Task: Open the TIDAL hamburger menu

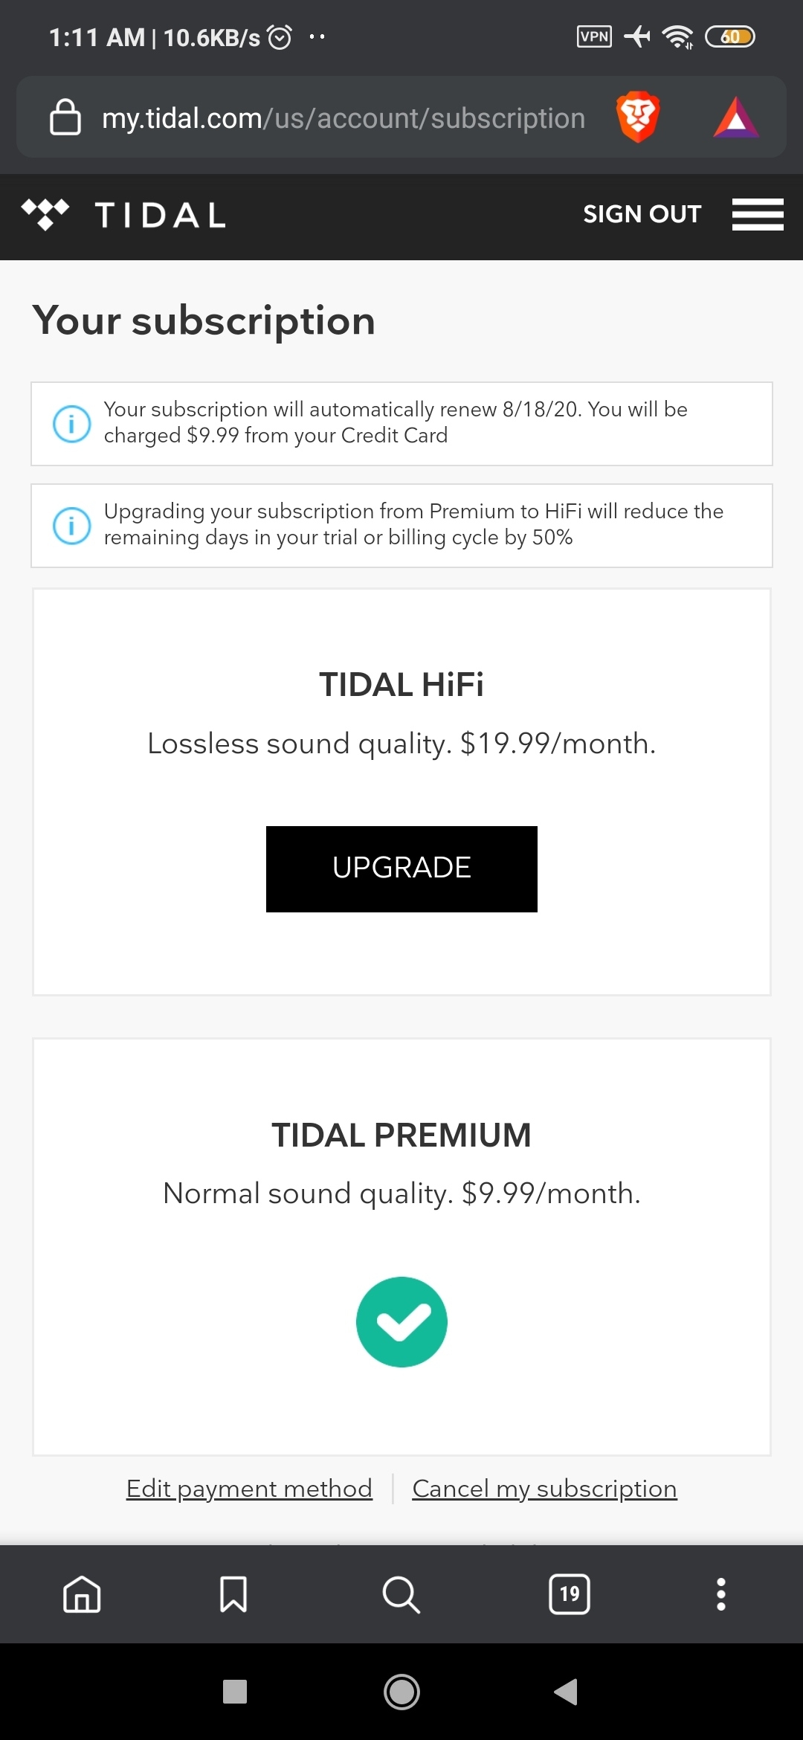Action: coord(758,214)
